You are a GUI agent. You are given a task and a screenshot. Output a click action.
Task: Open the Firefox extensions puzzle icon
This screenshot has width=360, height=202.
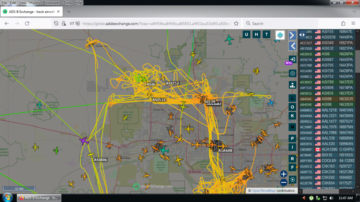tap(343, 23)
